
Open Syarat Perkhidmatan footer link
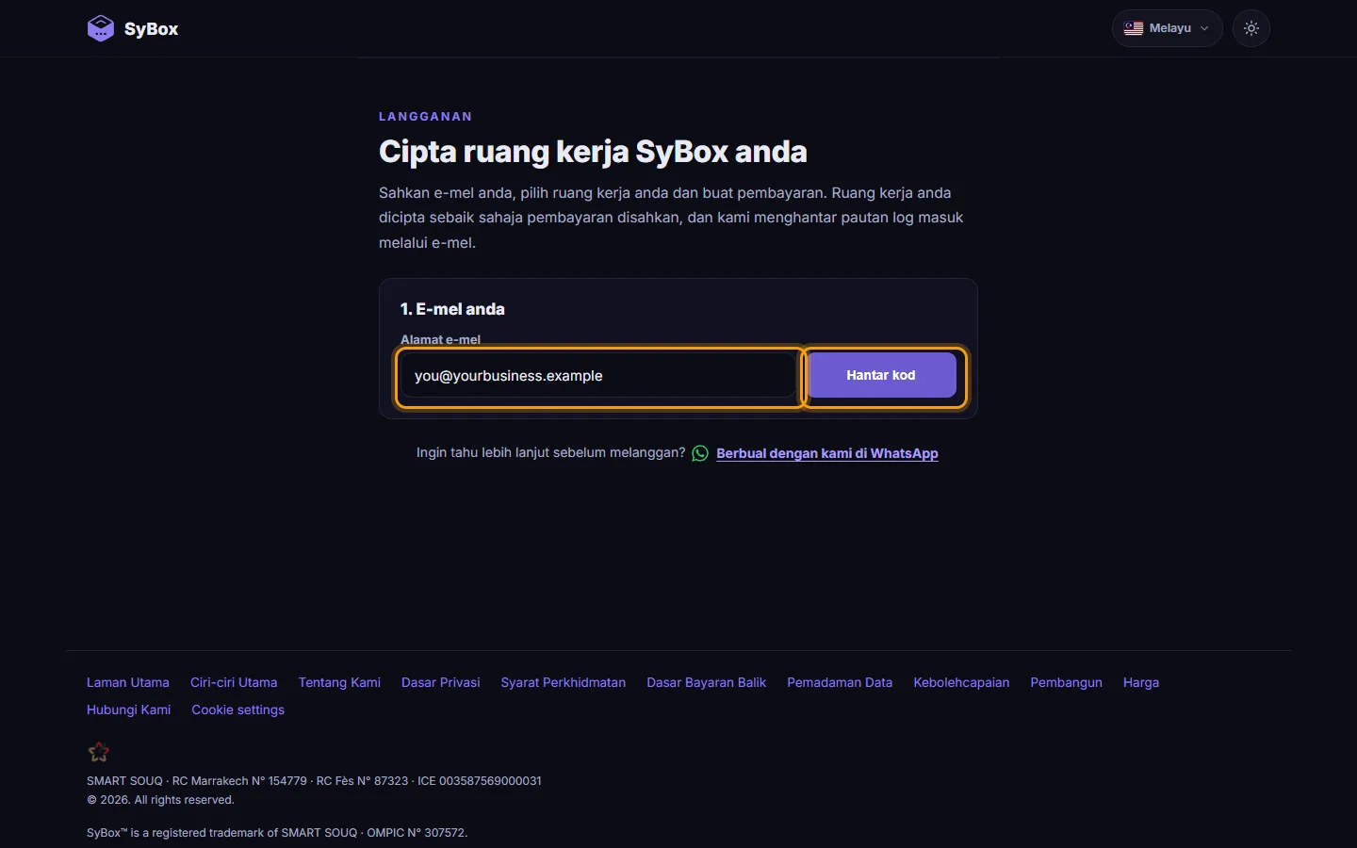(564, 682)
